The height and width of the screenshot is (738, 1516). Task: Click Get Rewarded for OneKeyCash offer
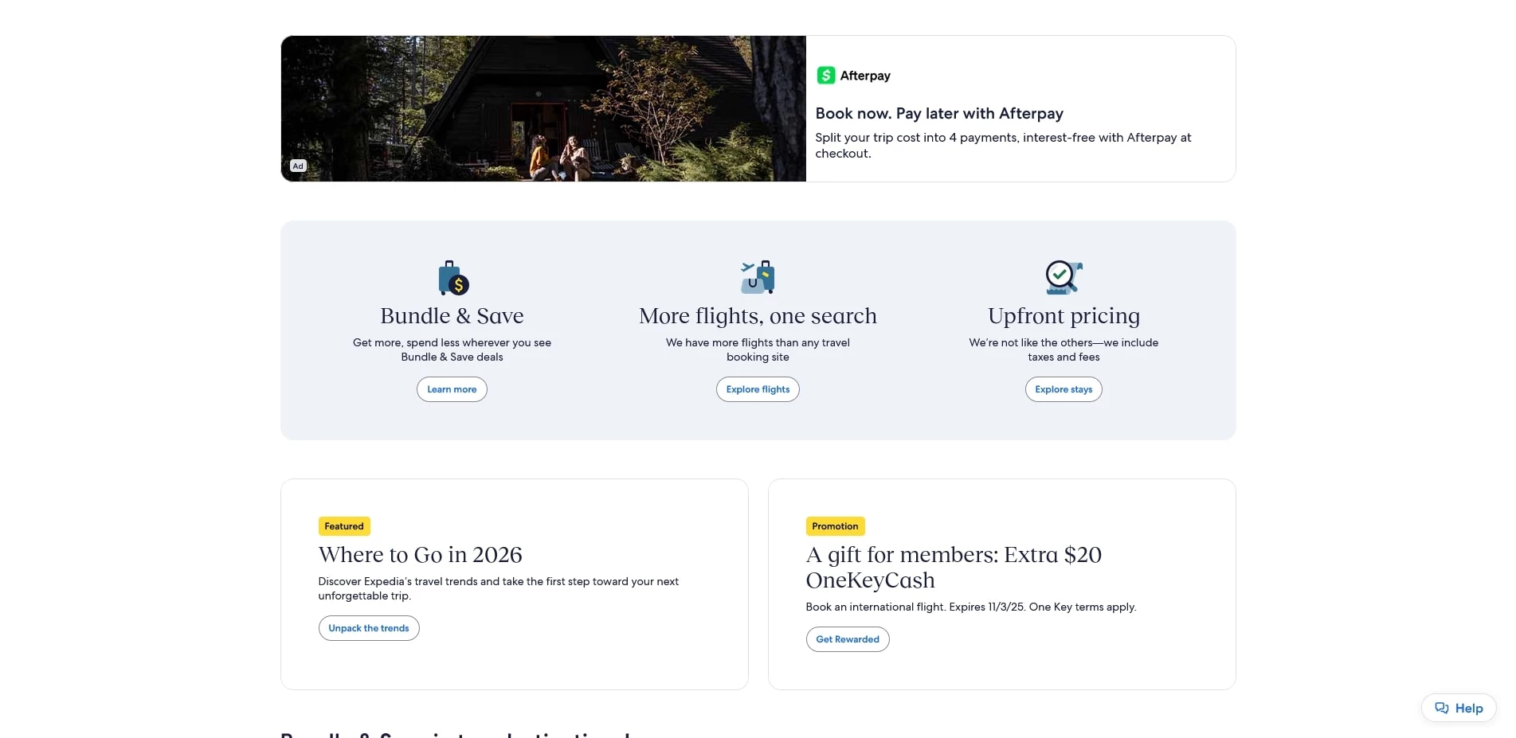[847, 639]
